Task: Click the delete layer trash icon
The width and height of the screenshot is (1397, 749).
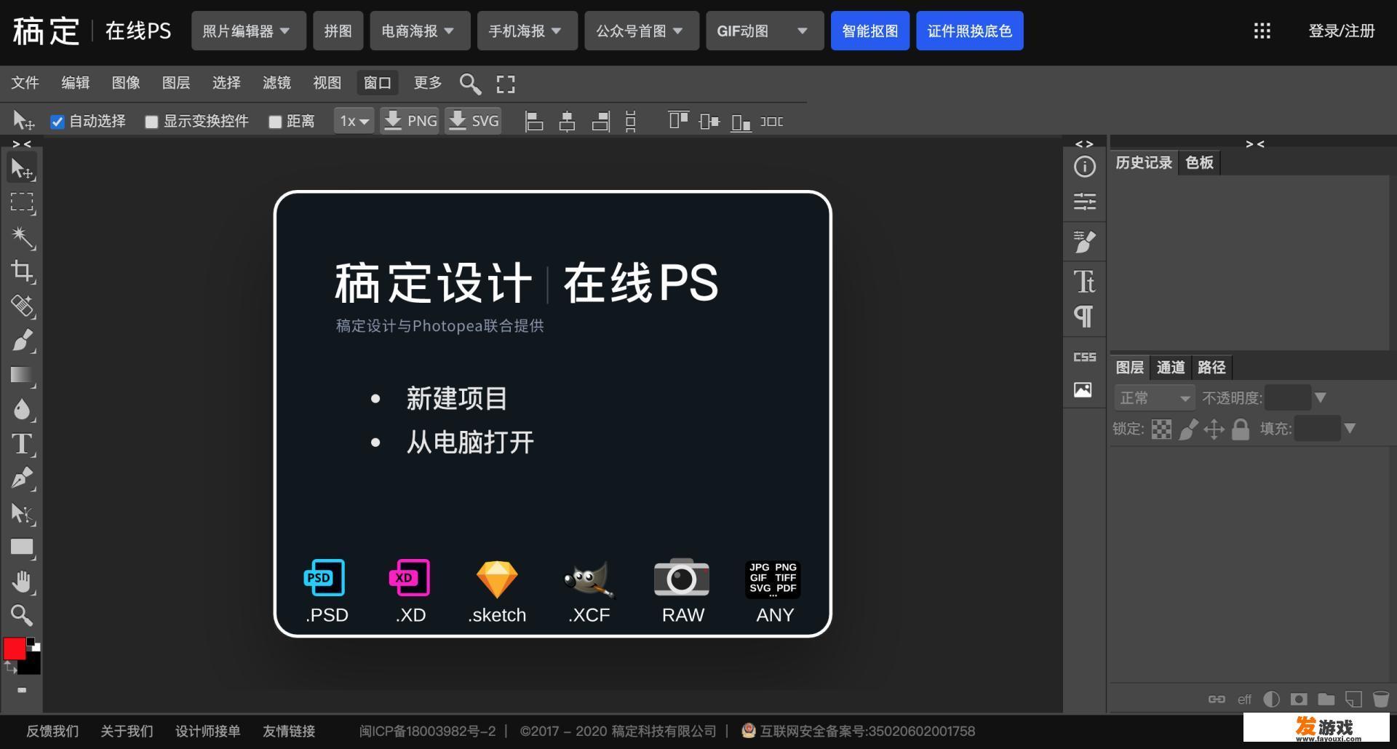Action: pyautogui.click(x=1381, y=700)
